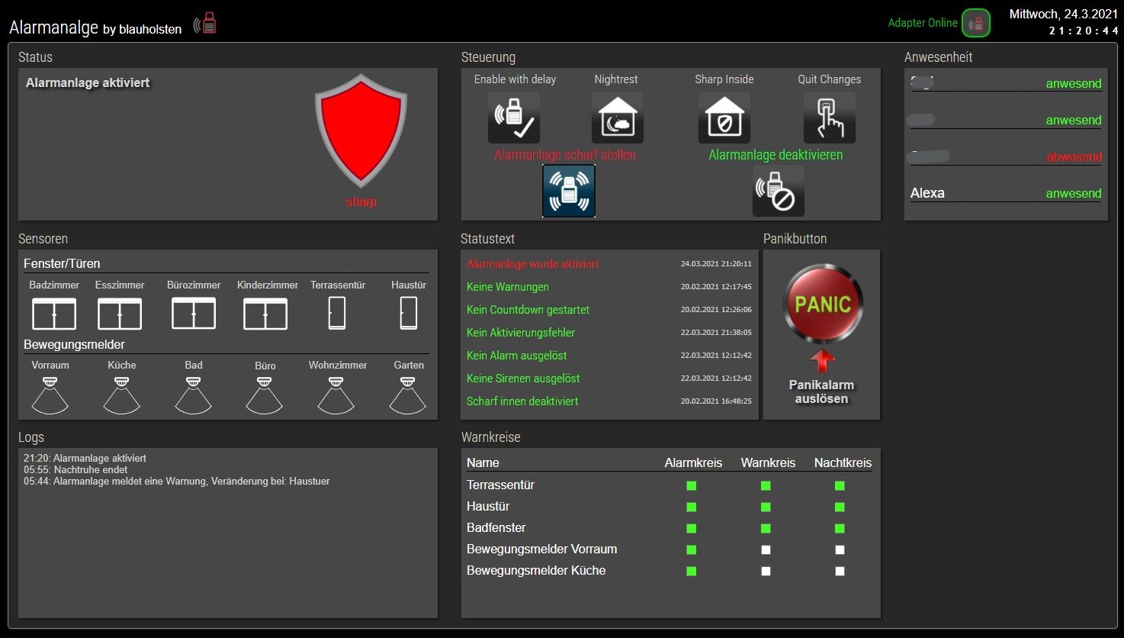Click 'Panikalarm auslösen' label

coord(821,391)
